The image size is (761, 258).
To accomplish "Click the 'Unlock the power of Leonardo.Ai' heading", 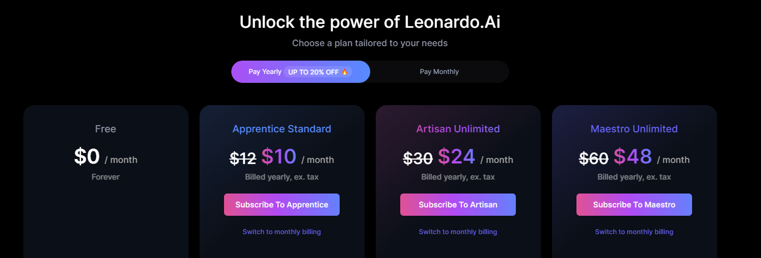I will [374, 22].
